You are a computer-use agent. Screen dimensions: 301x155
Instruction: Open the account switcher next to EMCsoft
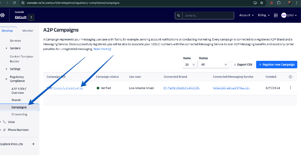[x=31, y=17]
